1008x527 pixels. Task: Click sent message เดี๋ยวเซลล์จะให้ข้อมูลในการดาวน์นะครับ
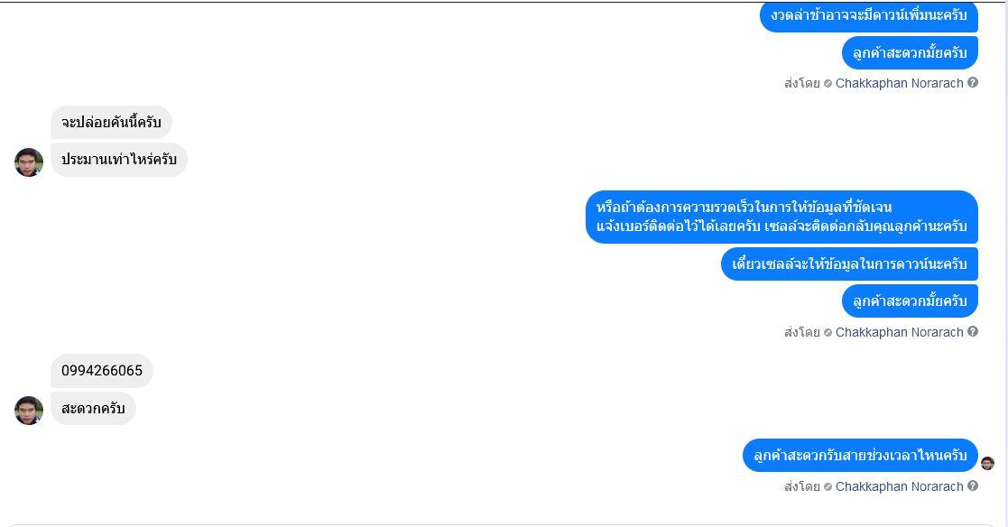(849, 263)
